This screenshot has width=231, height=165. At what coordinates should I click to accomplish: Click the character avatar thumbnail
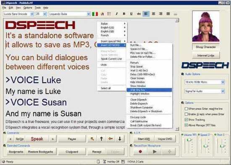click(206, 26)
